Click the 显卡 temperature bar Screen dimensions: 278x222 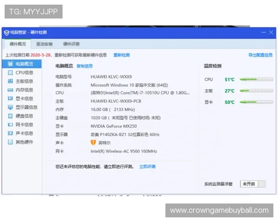tap(256, 102)
